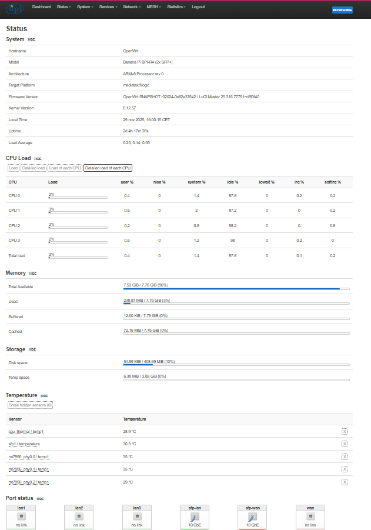
Task: Click the lan3 port icon
Action: [x=136, y=516]
